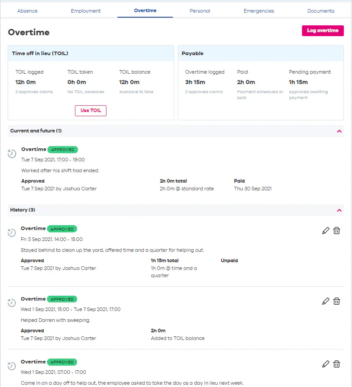
Task: Click the Approved badge on Tue 7 Sep entry
Action: click(x=63, y=150)
